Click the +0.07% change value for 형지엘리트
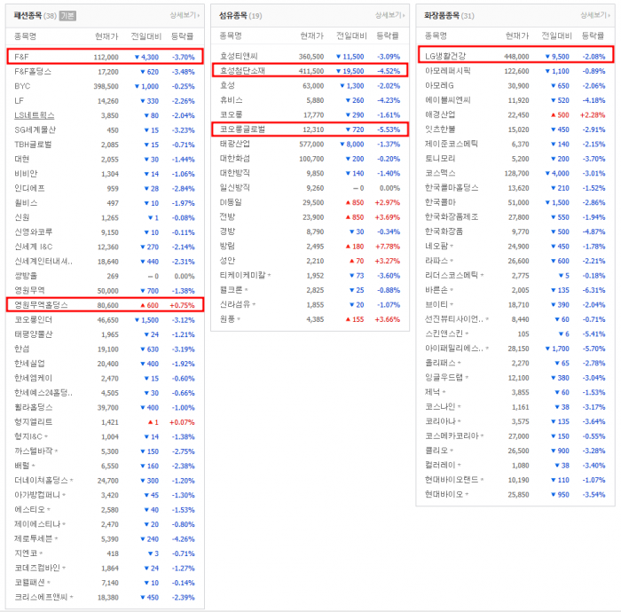This screenshot has width=621, height=612. [182, 422]
